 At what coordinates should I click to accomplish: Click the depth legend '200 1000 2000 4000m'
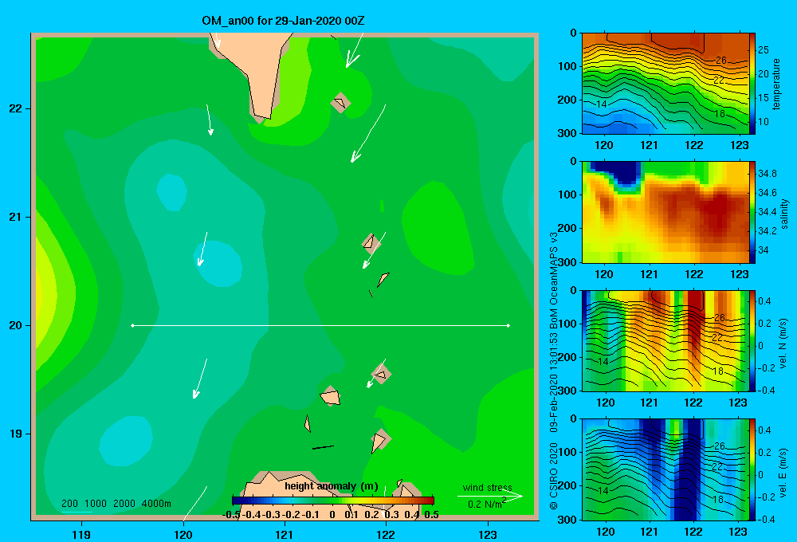(116, 504)
